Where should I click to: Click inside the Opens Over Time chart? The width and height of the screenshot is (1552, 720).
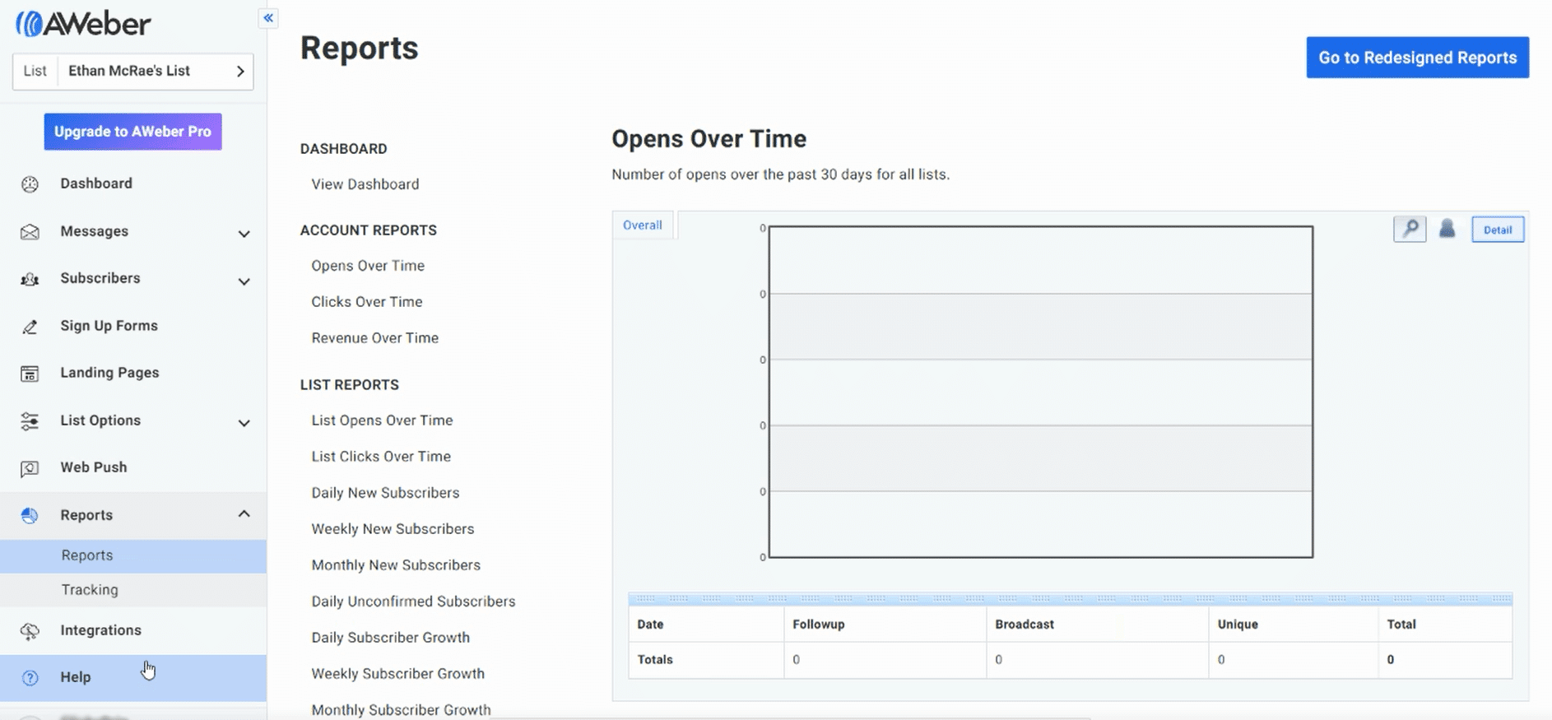1041,392
